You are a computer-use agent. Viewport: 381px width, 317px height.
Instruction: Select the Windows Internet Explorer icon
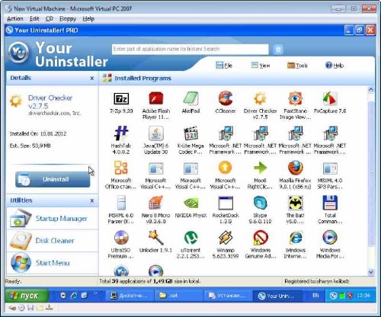[295, 238]
